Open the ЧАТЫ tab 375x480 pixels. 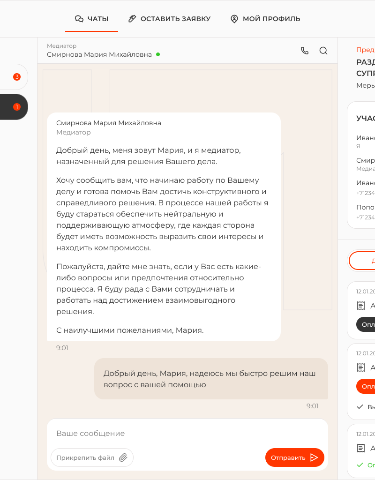pos(92,19)
